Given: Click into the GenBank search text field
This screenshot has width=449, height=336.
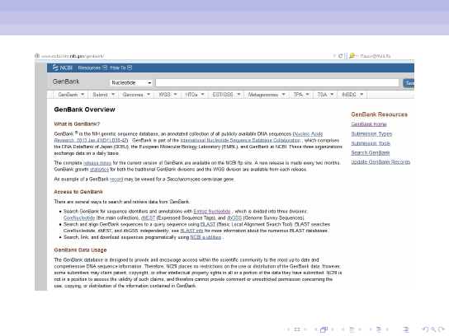Looking at the screenshot, I should [277, 82].
